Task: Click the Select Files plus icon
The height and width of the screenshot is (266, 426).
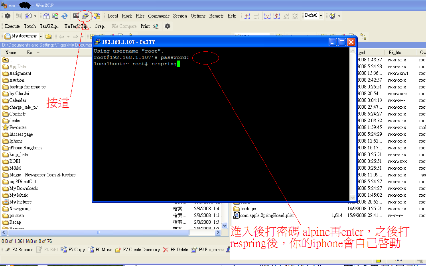Action: 247,16
